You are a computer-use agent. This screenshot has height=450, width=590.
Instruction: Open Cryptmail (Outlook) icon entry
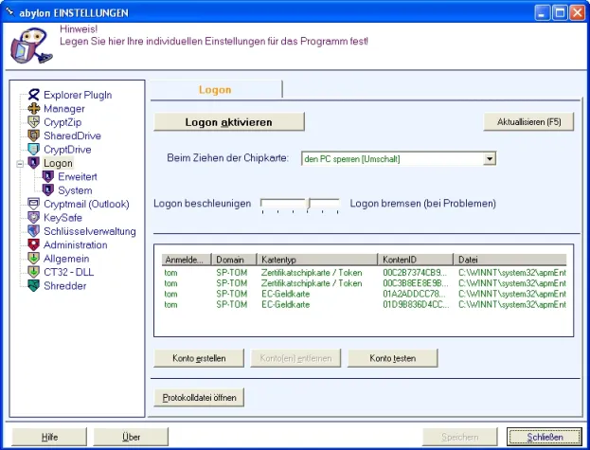click(x=34, y=204)
